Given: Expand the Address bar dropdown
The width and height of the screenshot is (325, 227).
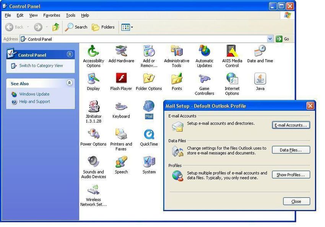Looking at the screenshot, I should coord(270,39).
